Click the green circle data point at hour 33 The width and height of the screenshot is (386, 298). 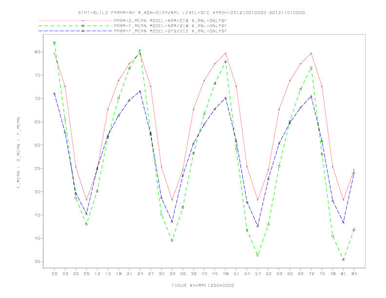point(172,241)
